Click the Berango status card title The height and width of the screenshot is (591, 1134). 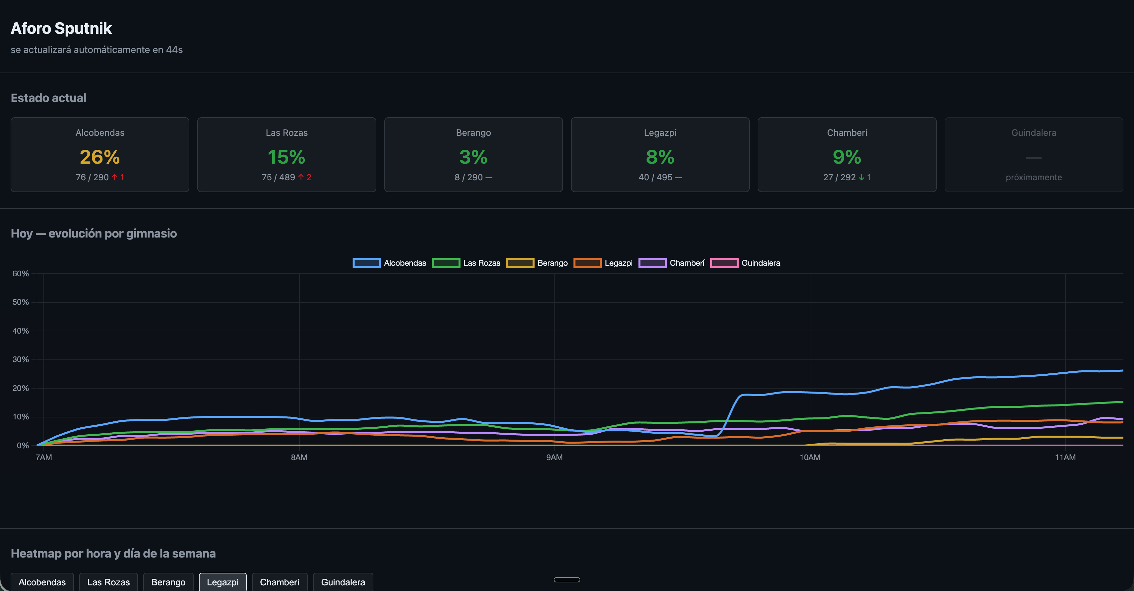coord(473,133)
